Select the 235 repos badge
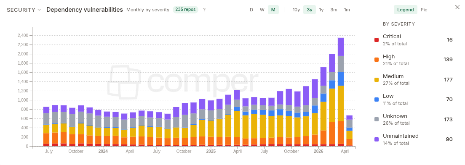 tap(185, 10)
